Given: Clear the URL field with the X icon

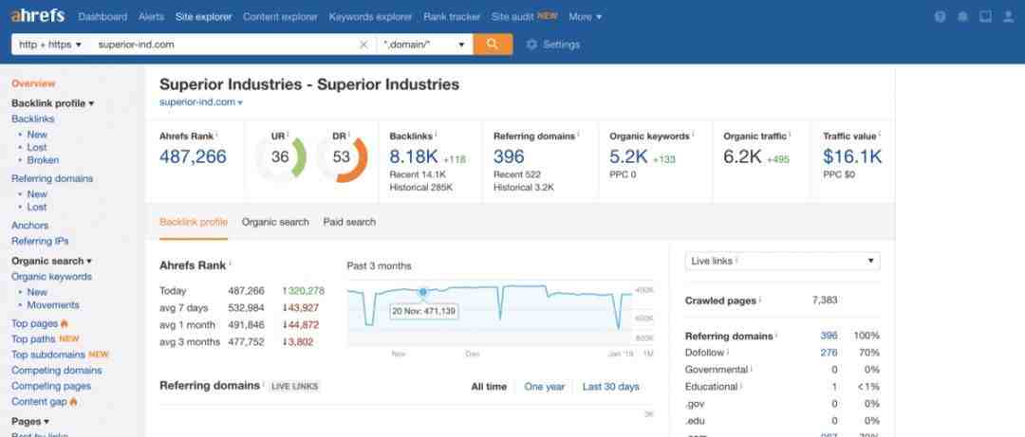Looking at the screenshot, I should (x=364, y=45).
